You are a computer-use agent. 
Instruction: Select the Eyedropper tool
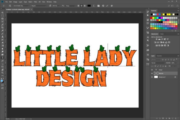click(x=2, y=30)
